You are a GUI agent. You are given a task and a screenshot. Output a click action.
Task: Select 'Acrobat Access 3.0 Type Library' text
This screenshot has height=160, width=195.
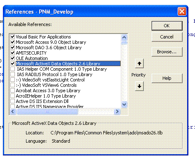(48, 91)
